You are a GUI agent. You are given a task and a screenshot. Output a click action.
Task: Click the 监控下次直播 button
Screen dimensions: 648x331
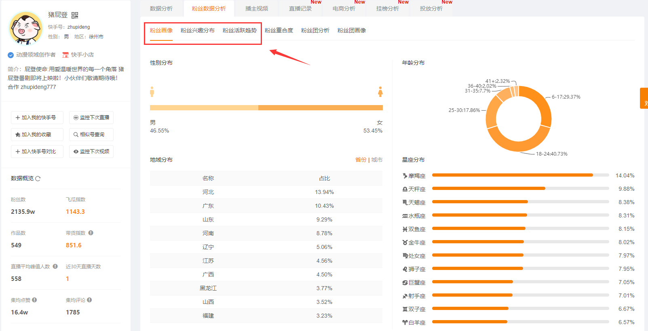(x=91, y=118)
